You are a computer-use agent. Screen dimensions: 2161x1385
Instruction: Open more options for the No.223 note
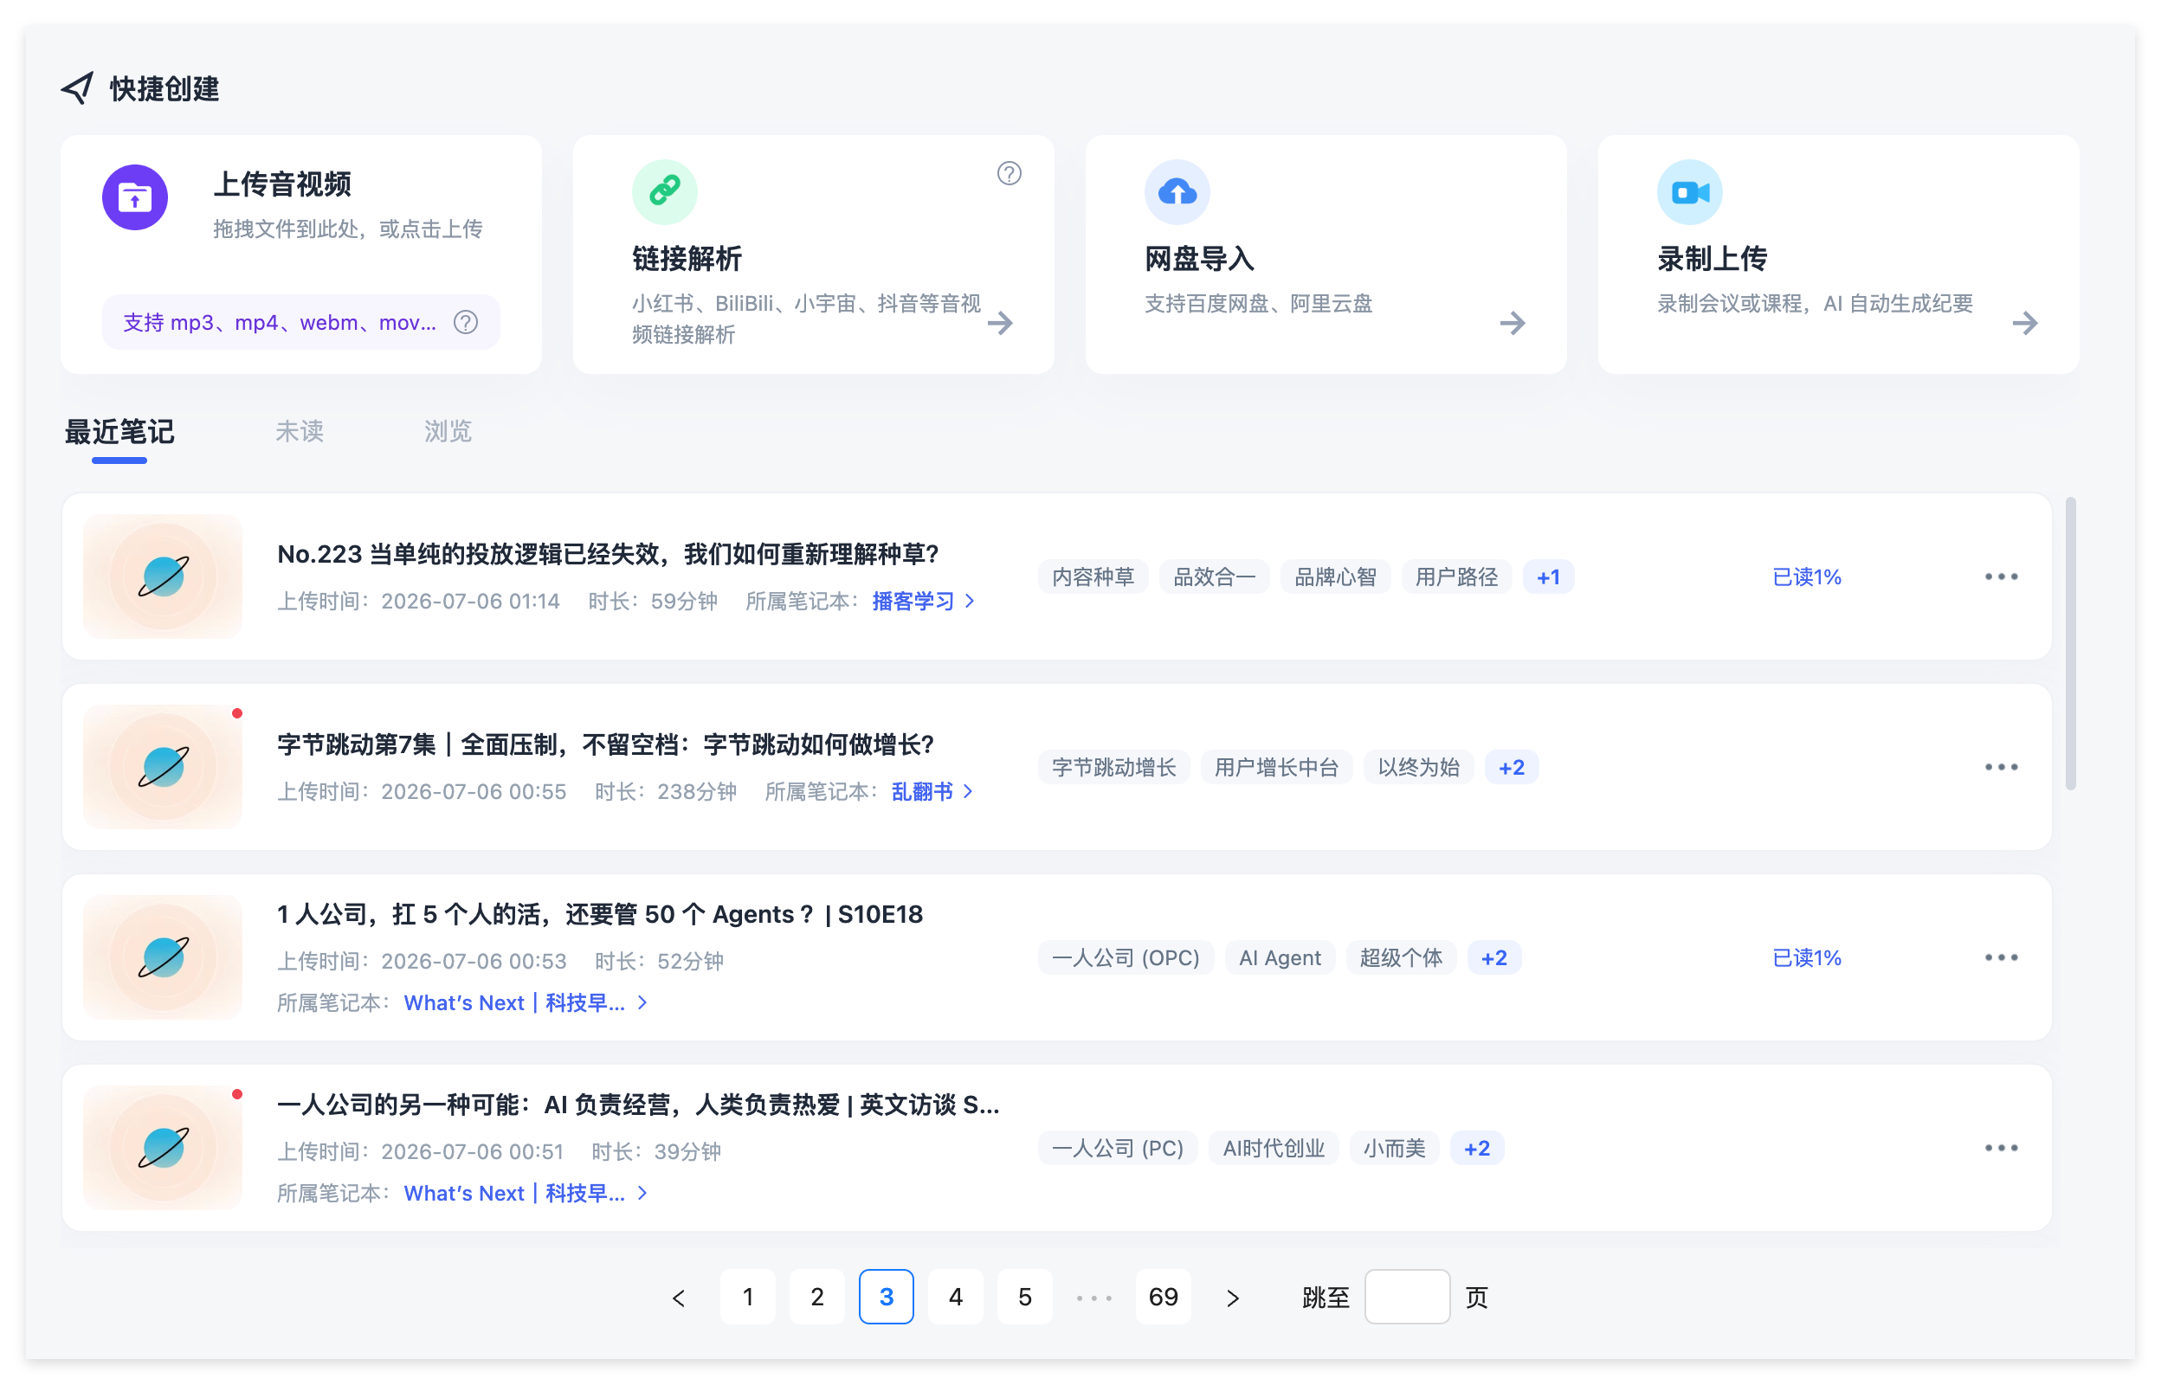click(2001, 577)
